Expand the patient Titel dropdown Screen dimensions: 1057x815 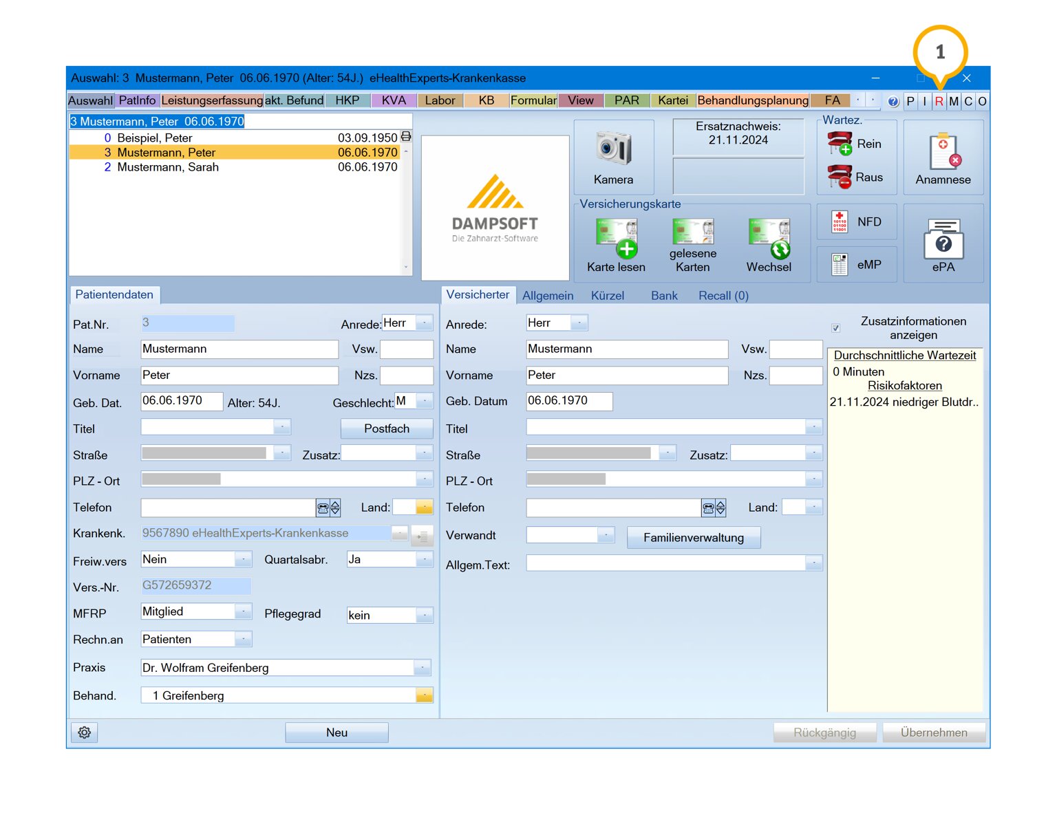click(x=282, y=427)
